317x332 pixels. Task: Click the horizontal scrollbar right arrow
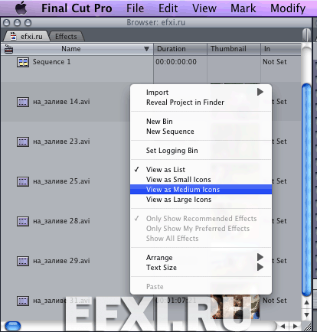tap(296, 326)
